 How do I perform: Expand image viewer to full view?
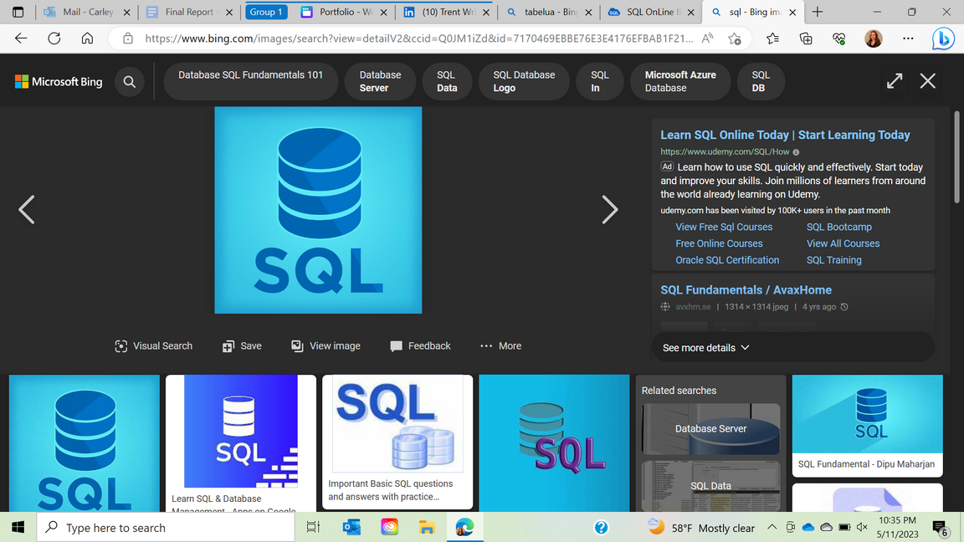pos(895,81)
